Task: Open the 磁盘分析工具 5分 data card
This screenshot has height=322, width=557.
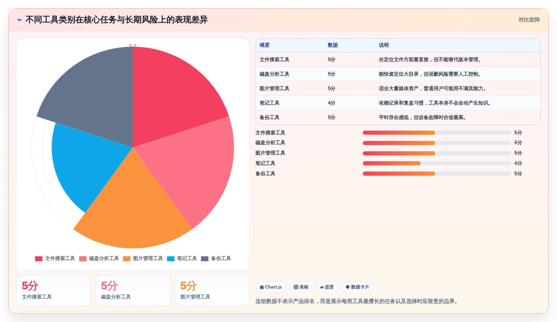Action: click(x=133, y=291)
